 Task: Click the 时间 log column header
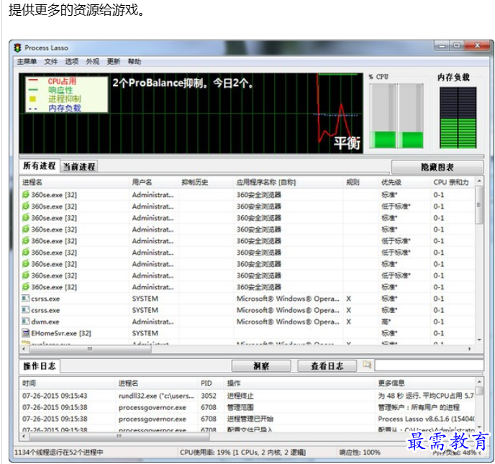[x=68, y=383]
